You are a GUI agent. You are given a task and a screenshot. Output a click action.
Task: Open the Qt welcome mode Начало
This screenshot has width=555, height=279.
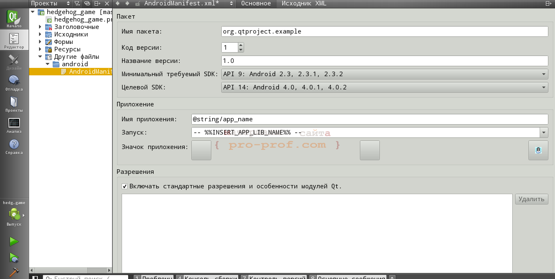(x=14, y=19)
